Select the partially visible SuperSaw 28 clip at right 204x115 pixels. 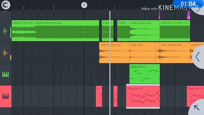click(195, 96)
